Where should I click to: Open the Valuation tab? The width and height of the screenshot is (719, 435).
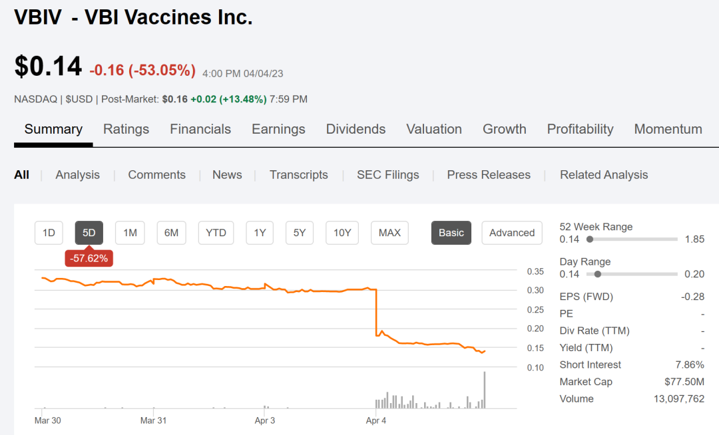click(x=434, y=129)
